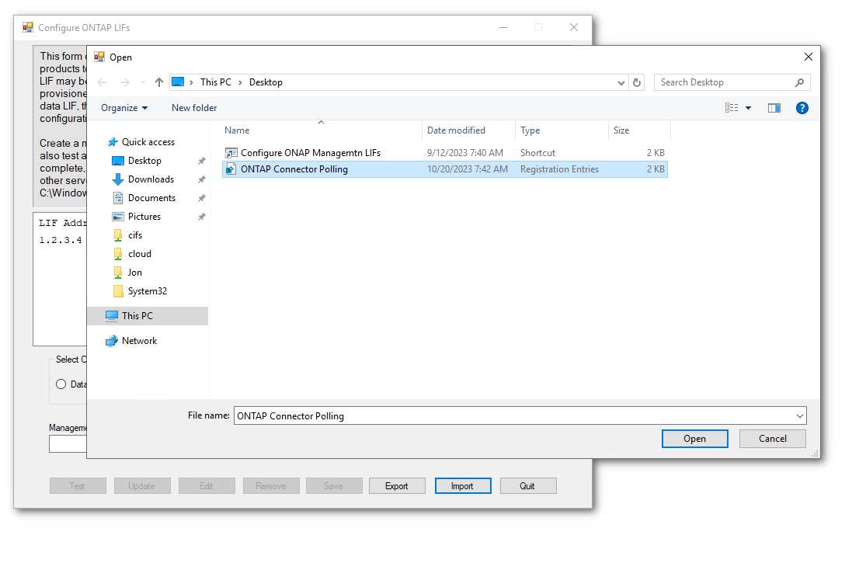Sort files by Type column header
Viewport: 859px width, 563px height.
click(530, 130)
